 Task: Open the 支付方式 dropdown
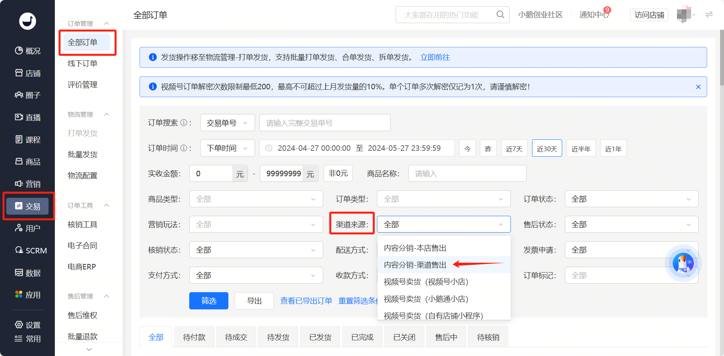click(x=256, y=275)
